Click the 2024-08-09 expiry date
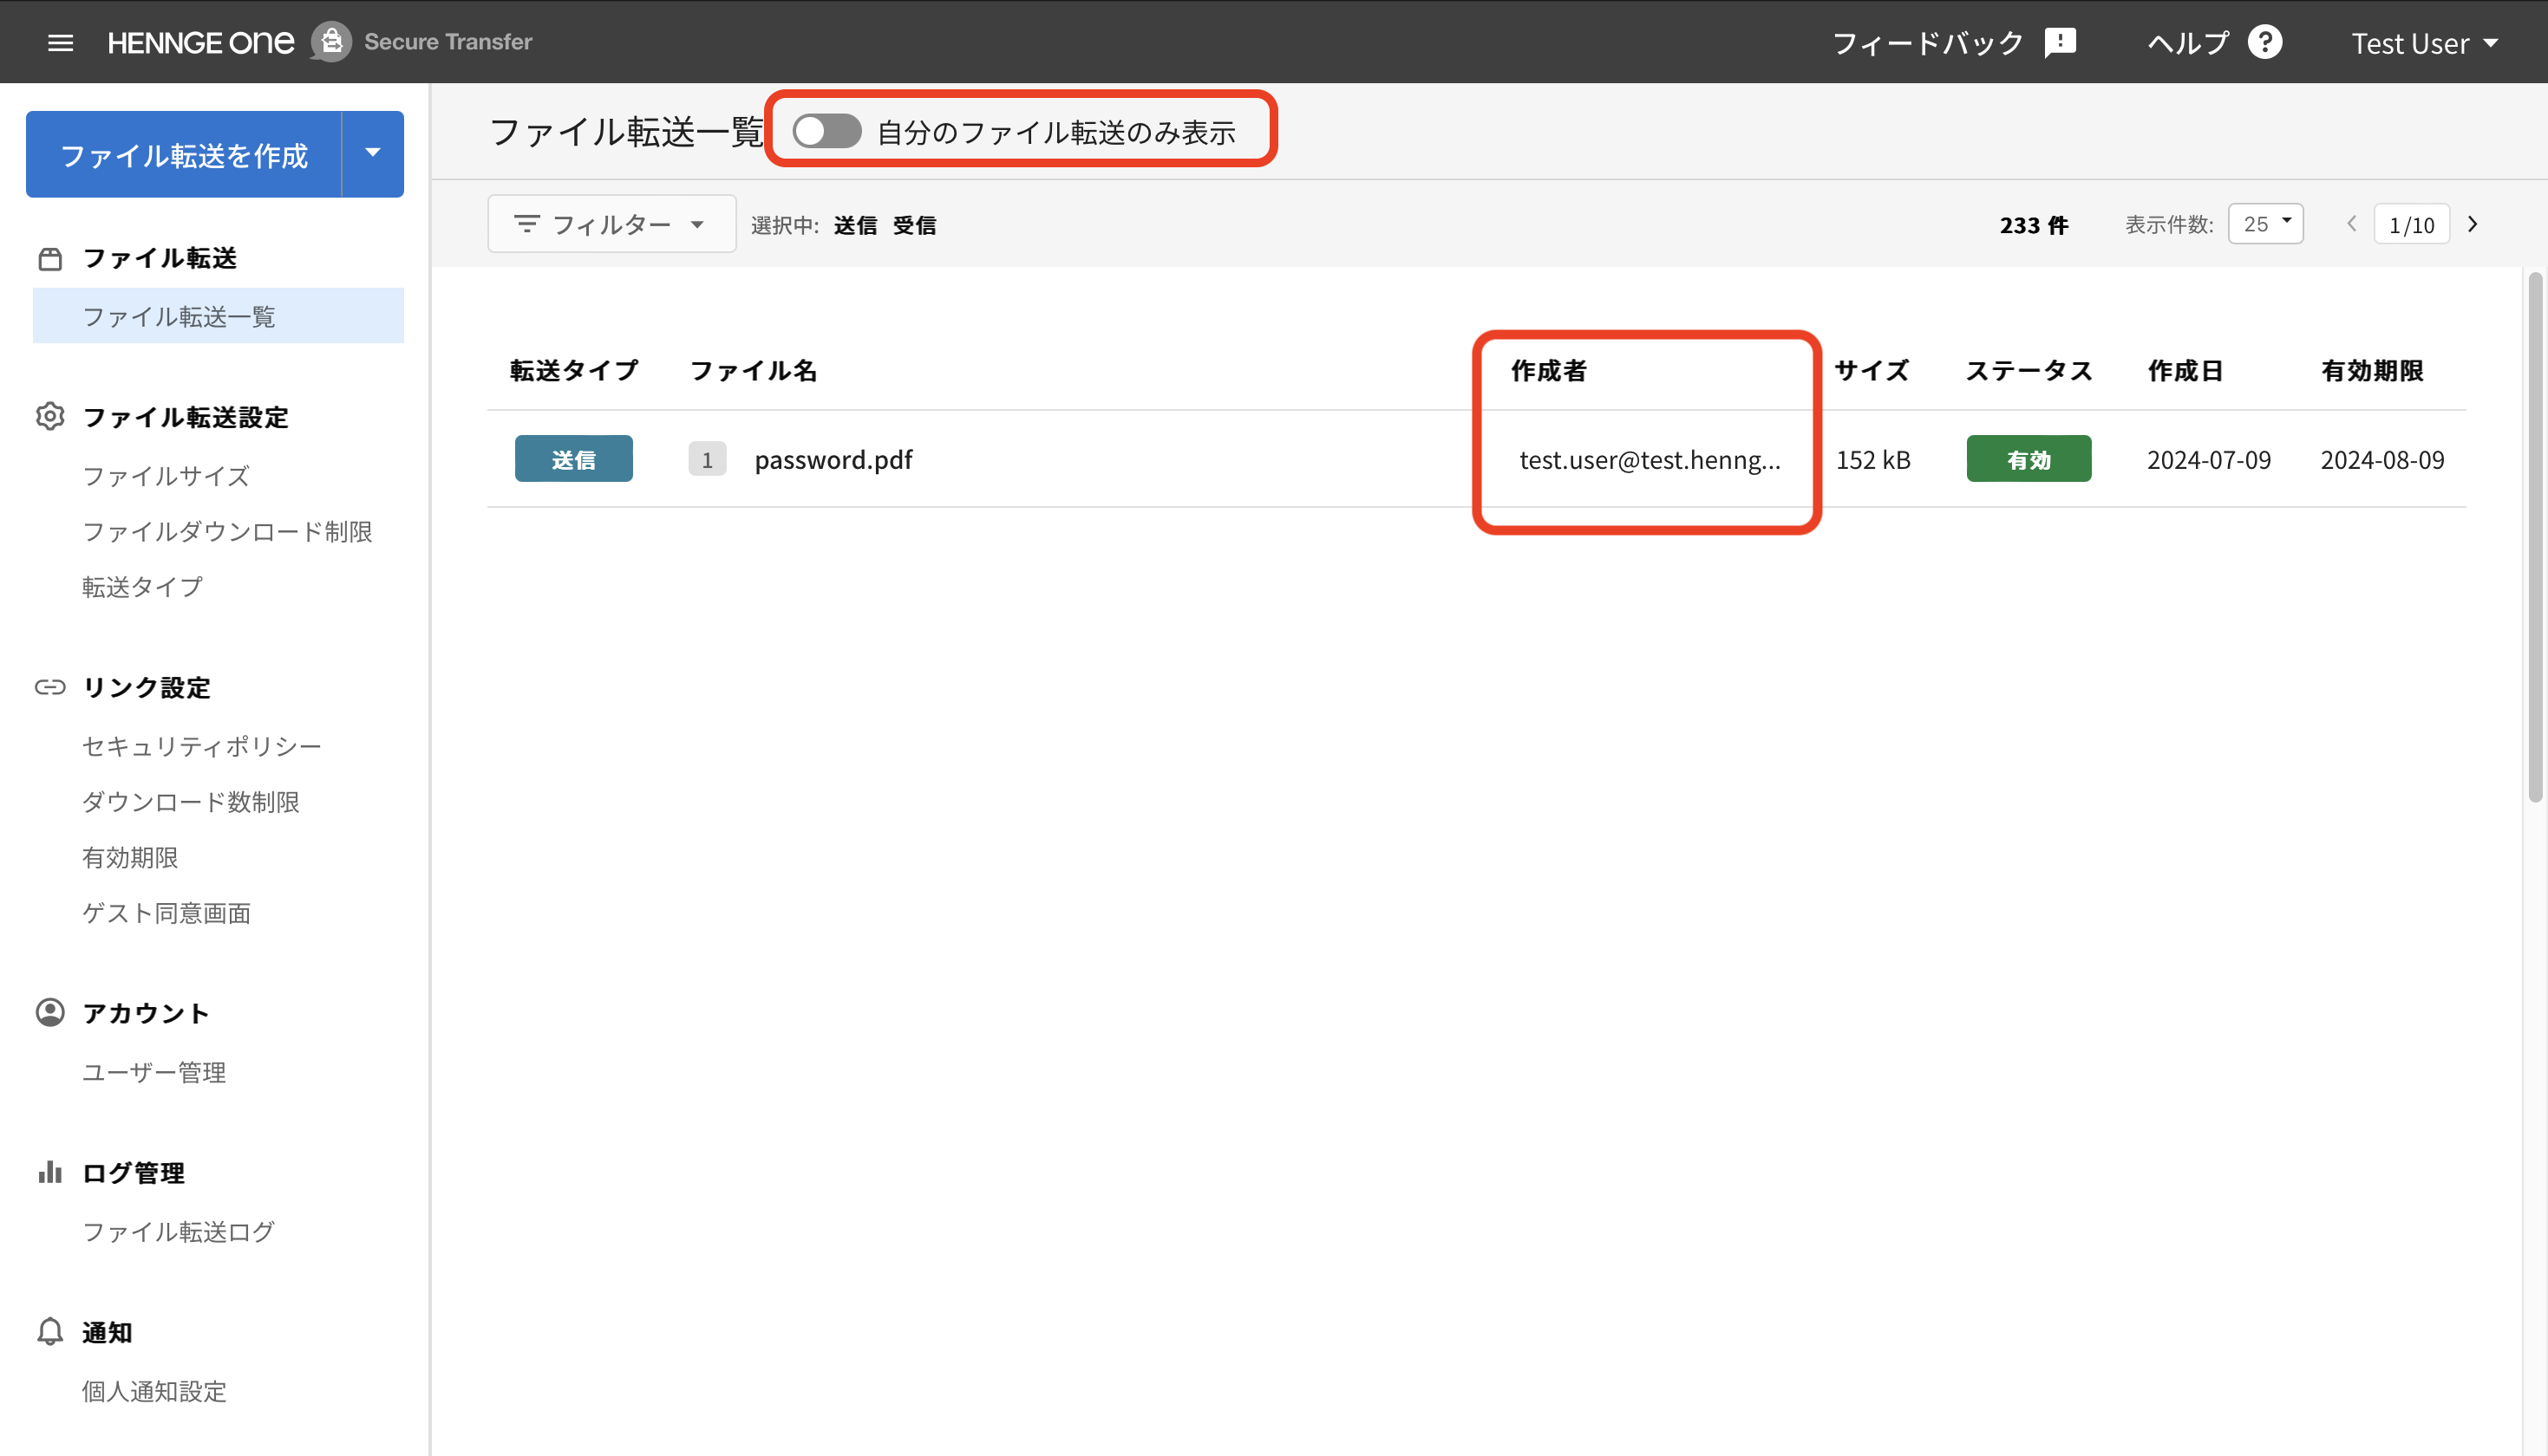Image resolution: width=2548 pixels, height=1456 pixels. point(2382,459)
